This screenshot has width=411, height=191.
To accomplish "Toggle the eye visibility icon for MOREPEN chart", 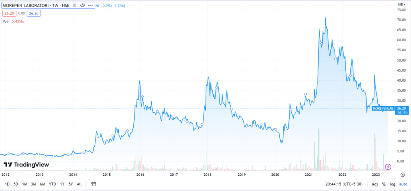I will tap(83, 6).
